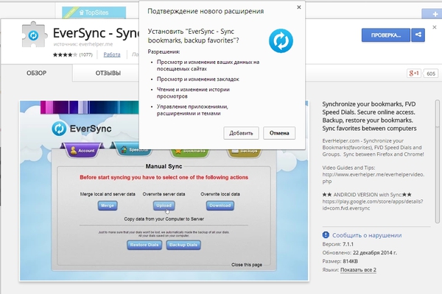Click the share icon beside ПРОВЕРКА button
This screenshot has width=442, height=294.
pyautogui.click(x=419, y=35)
